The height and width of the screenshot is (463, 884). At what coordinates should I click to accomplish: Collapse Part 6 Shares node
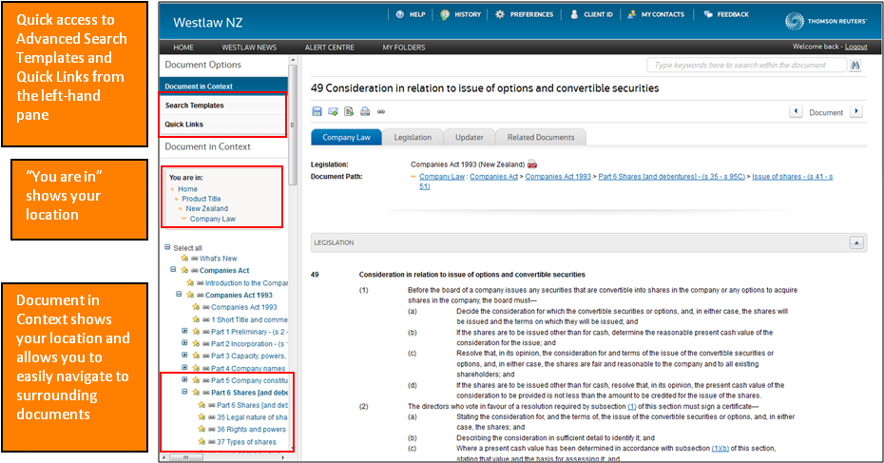tap(184, 392)
